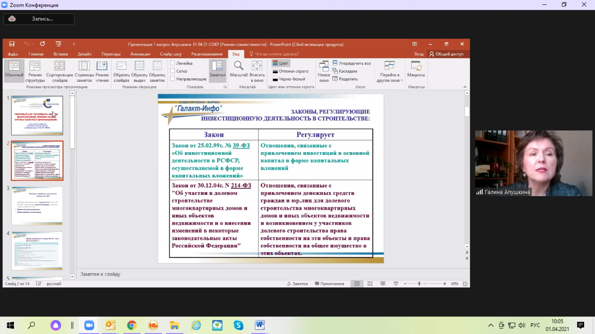Click the zoom slider in status bar
This screenshot has width=595, height=334.
click(419, 284)
